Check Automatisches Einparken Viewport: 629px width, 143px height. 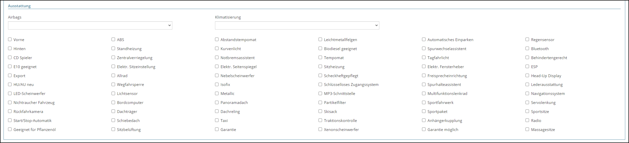424,39
